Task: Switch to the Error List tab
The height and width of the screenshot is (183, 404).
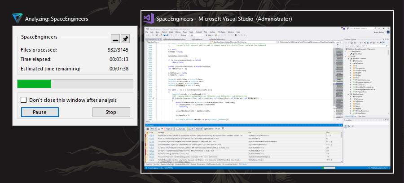Action: pyautogui.click(x=149, y=164)
